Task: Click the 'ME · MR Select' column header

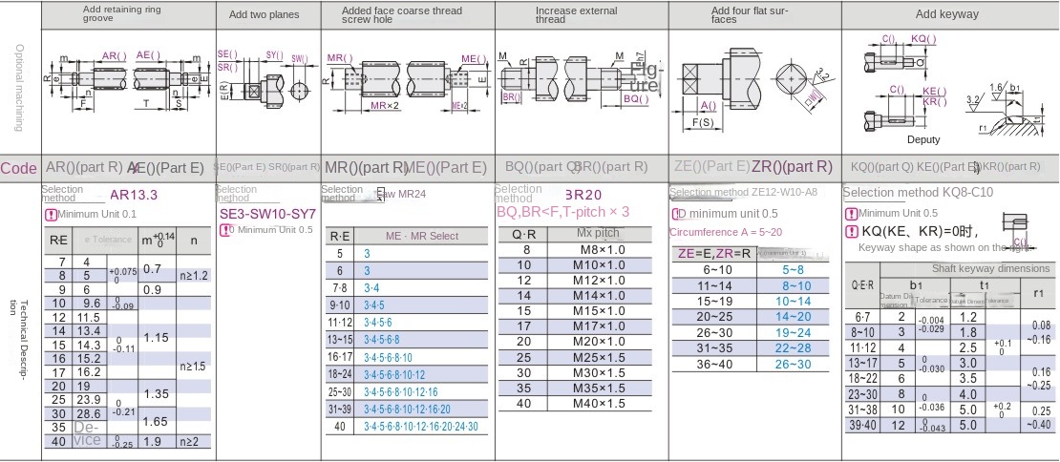Action: click(422, 236)
